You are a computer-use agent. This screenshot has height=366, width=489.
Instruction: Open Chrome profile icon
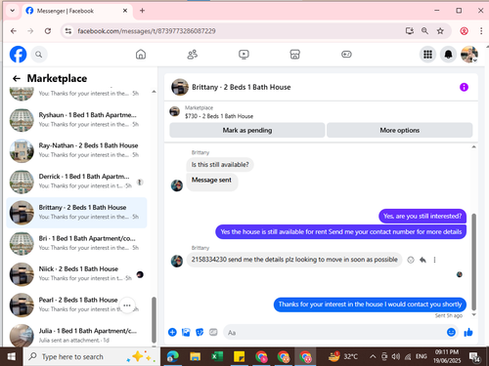point(464,31)
